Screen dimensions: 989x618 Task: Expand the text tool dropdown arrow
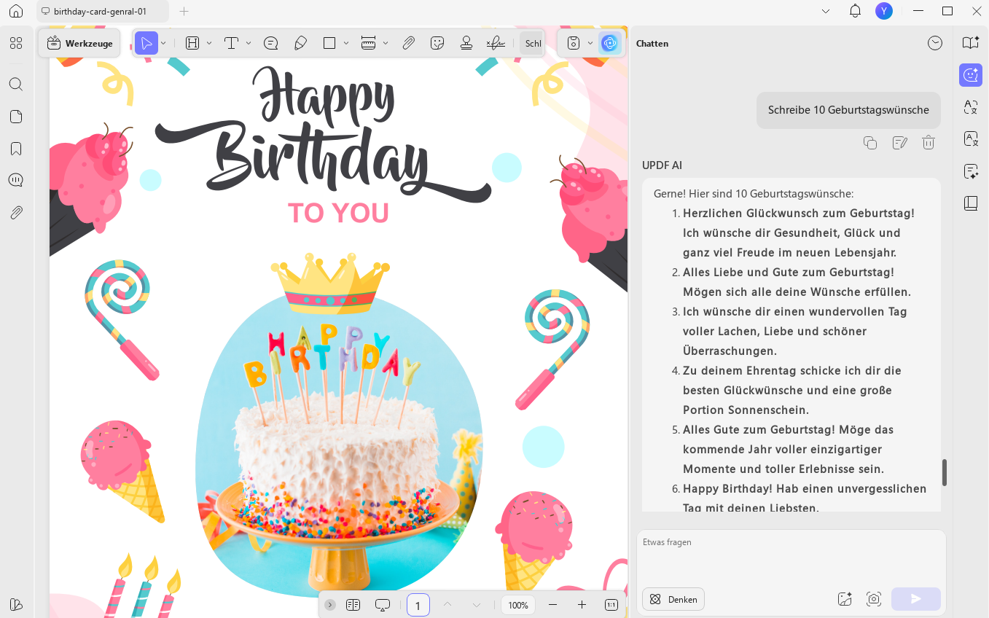[x=249, y=44]
